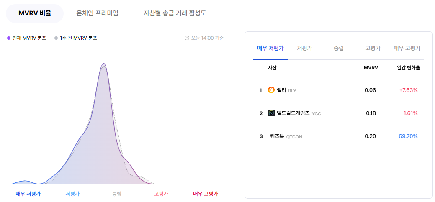Switch to the 중립 table tab
The width and height of the screenshot is (435, 202).
pyautogui.click(x=339, y=48)
